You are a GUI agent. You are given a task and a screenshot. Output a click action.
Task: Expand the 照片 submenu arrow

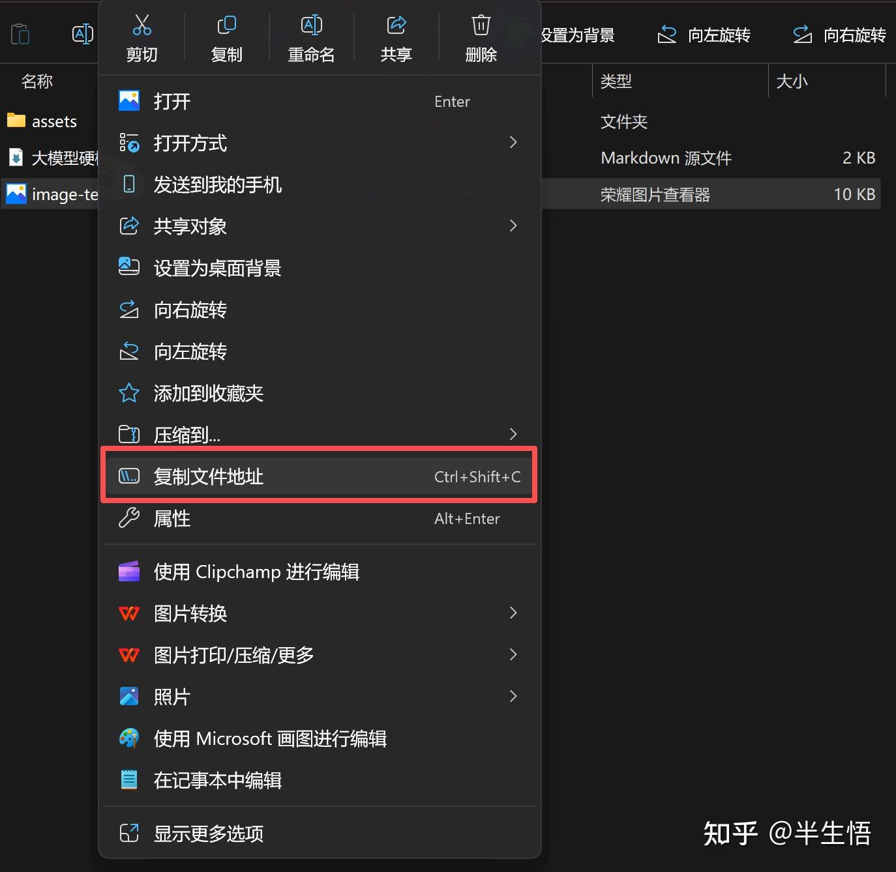513,696
